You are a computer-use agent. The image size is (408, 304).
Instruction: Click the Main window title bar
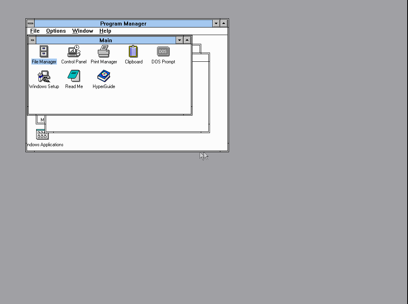click(x=106, y=40)
